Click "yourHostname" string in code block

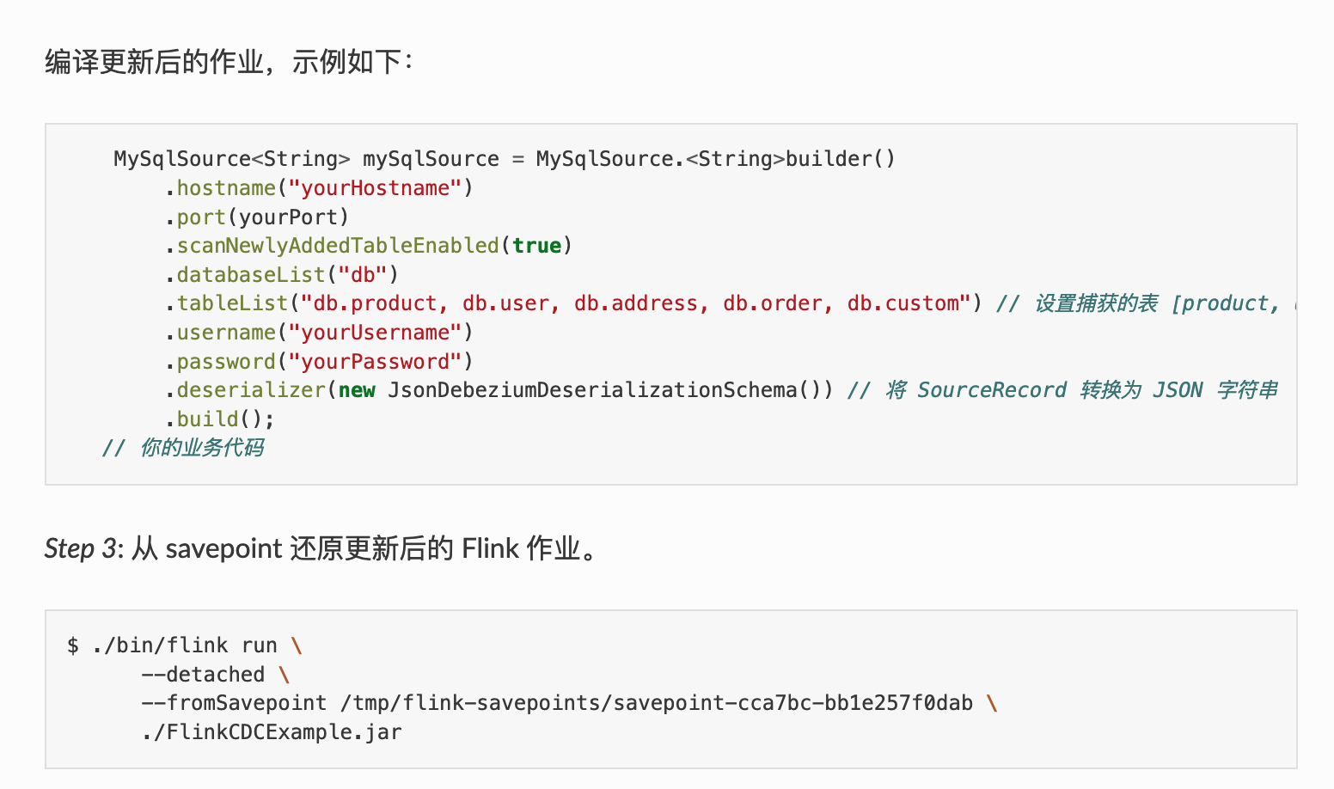(376, 188)
